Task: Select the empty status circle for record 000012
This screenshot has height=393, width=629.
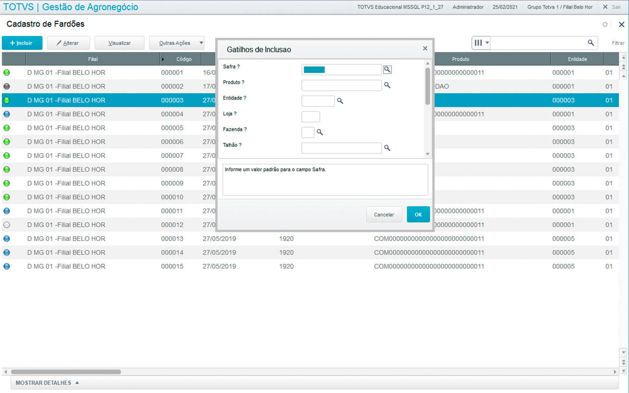Action: tap(7, 225)
